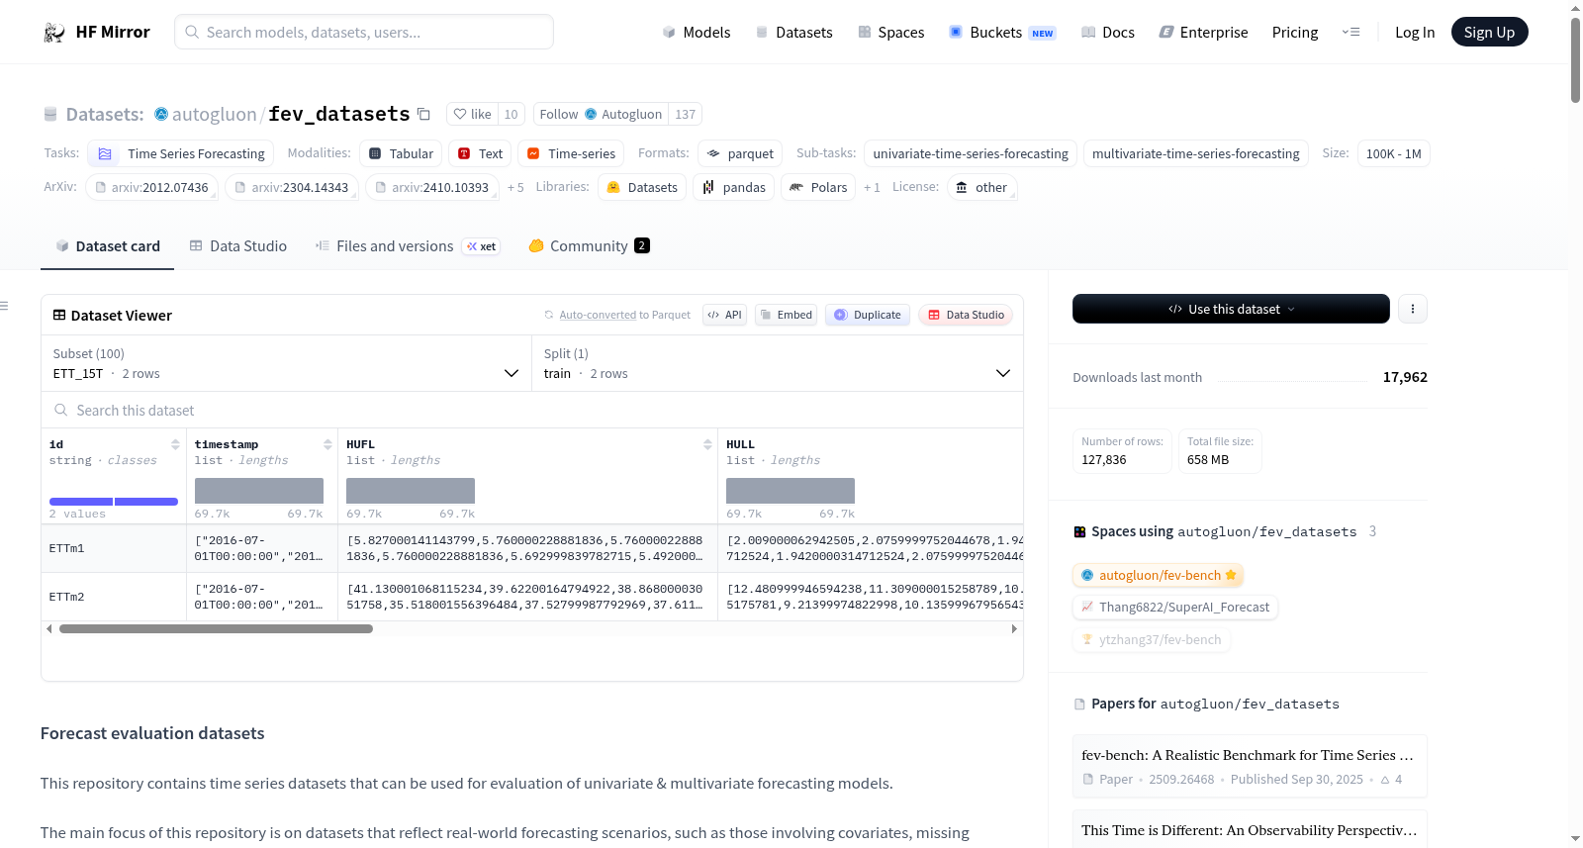Open the Thang6822/SuperAI_Forecast space
Image resolution: width=1583 pixels, height=848 pixels.
point(1175,607)
